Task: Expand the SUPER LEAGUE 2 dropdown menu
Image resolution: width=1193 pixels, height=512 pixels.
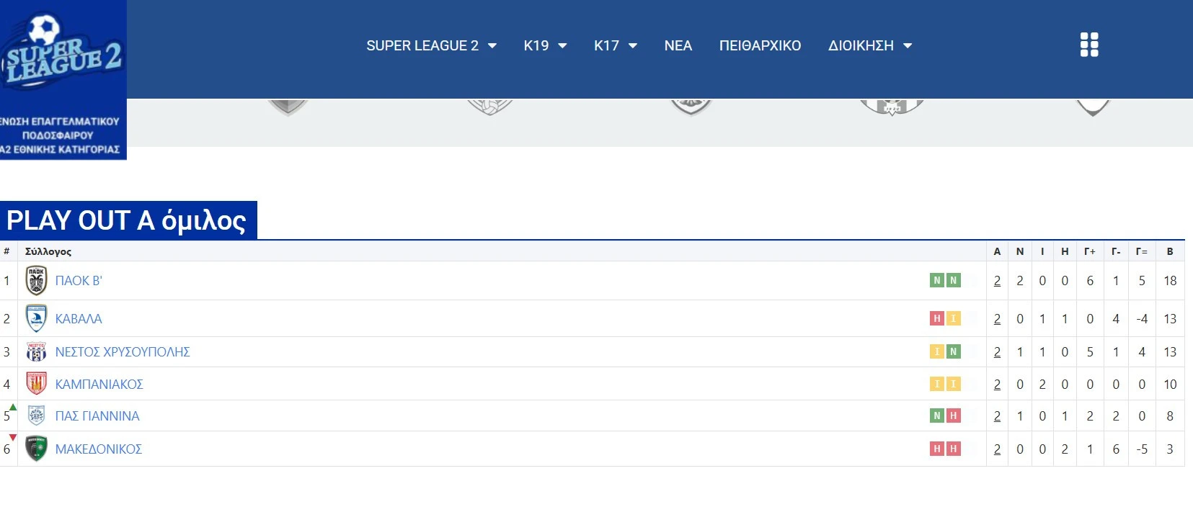Action: [431, 45]
